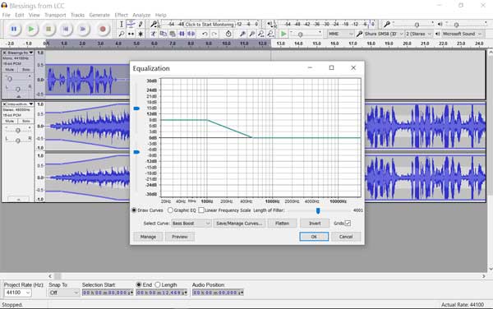Click the Zoom In icon

(x=242, y=34)
